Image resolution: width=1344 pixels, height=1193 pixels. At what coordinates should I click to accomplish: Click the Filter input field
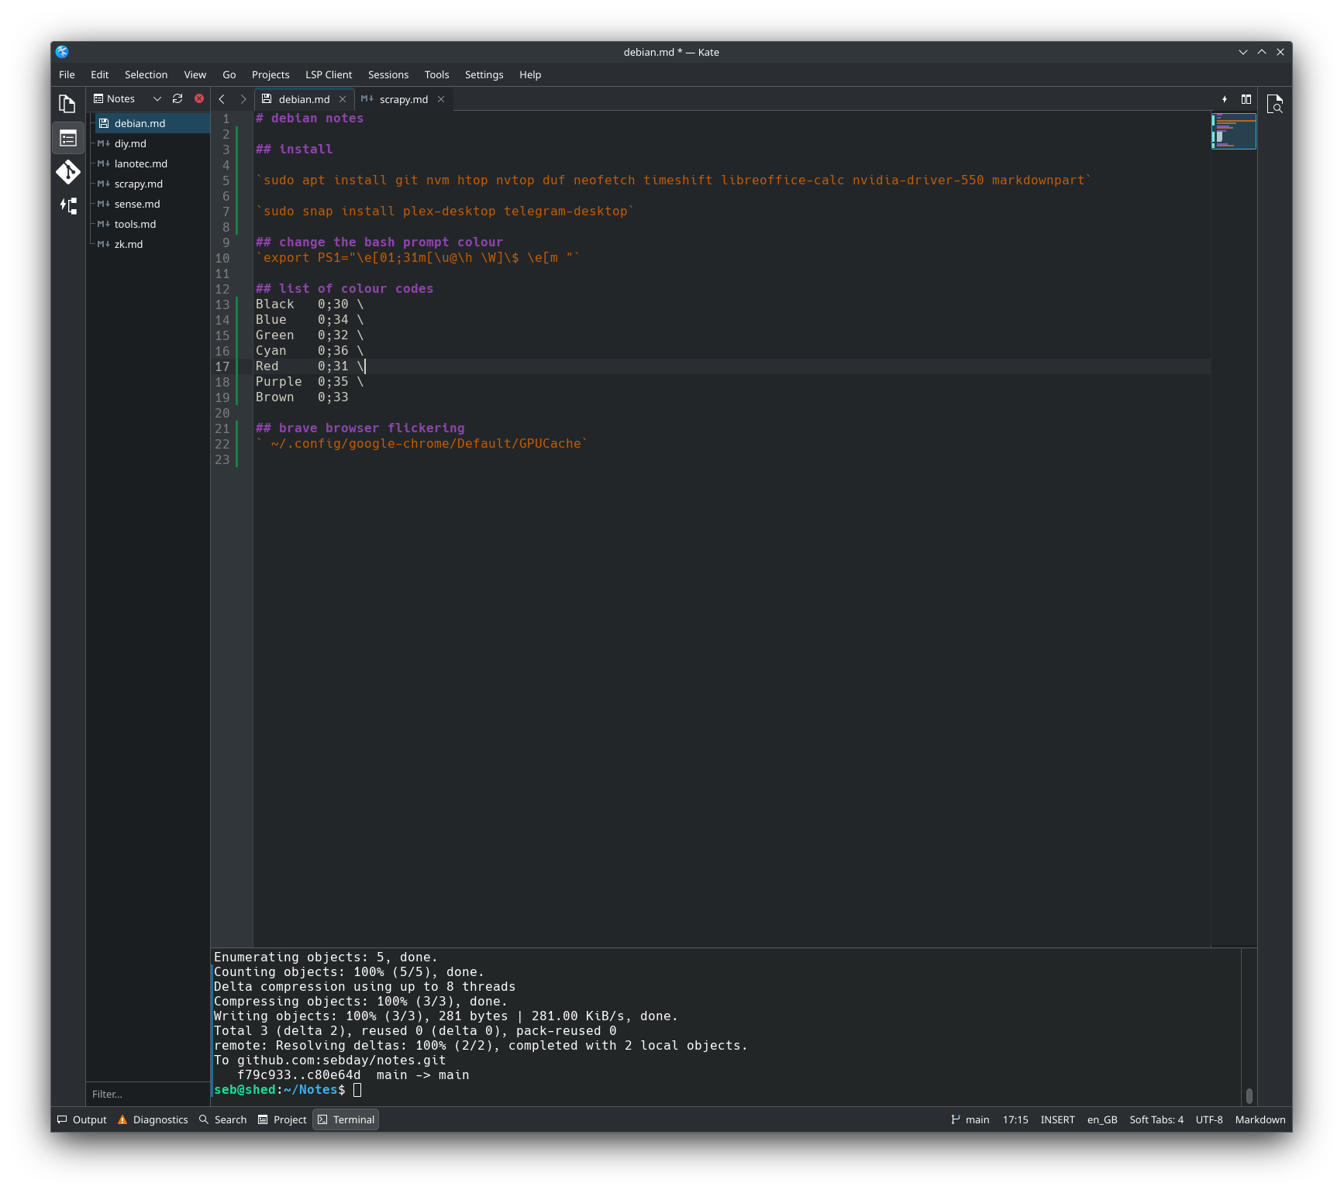(x=147, y=1094)
